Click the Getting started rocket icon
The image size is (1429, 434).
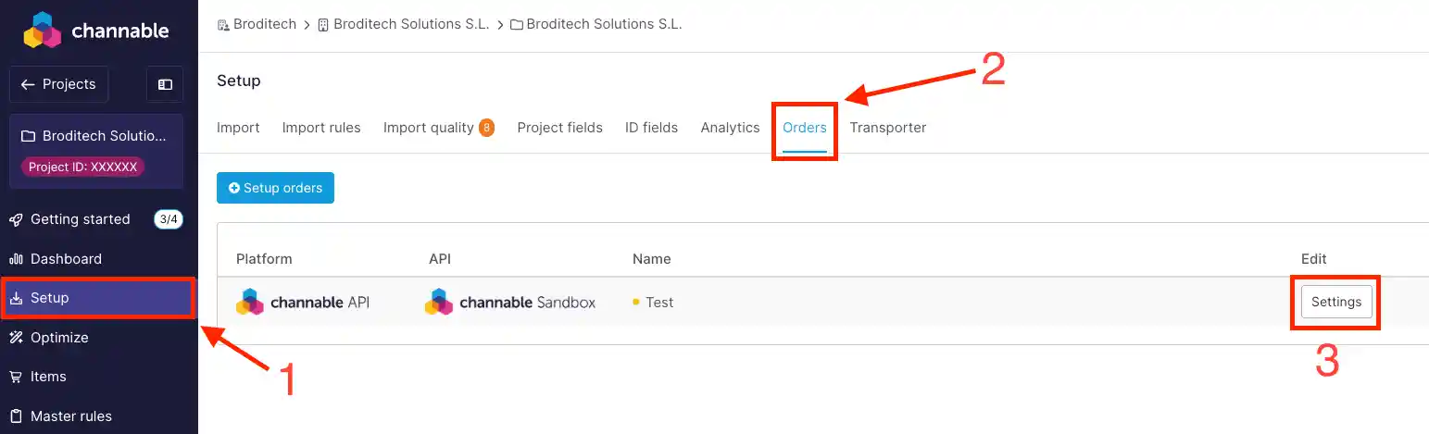tap(16, 219)
